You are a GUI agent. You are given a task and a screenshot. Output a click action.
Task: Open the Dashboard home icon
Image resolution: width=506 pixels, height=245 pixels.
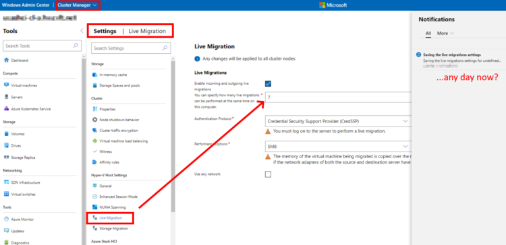(6, 60)
